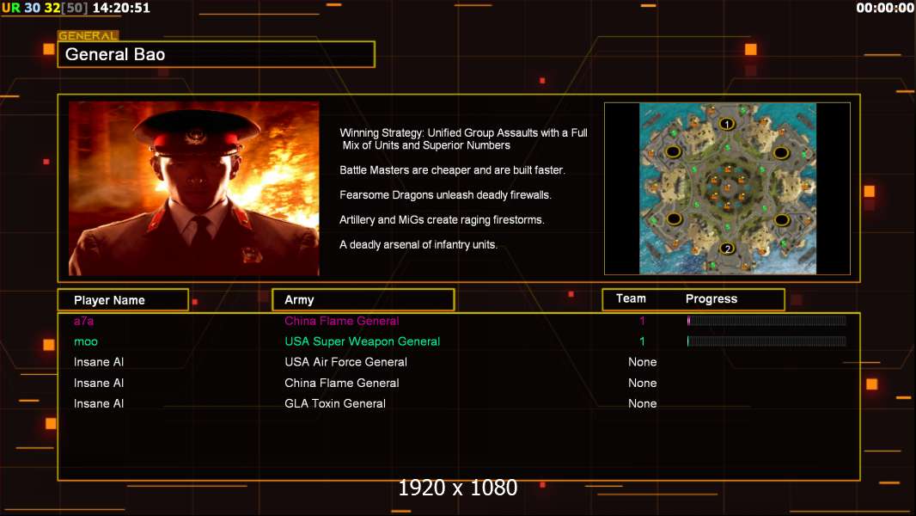The height and width of the screenshot is (516, 916).
Task: Click a7a's China Flame General army
Action: click(x=342, y=321)
